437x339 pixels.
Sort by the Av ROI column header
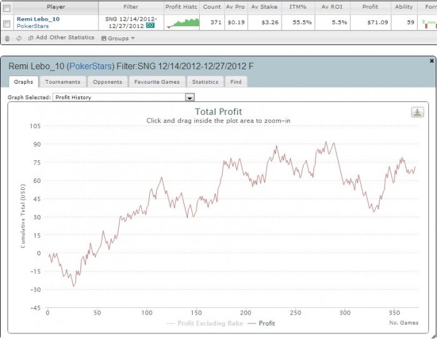[332, 7]
